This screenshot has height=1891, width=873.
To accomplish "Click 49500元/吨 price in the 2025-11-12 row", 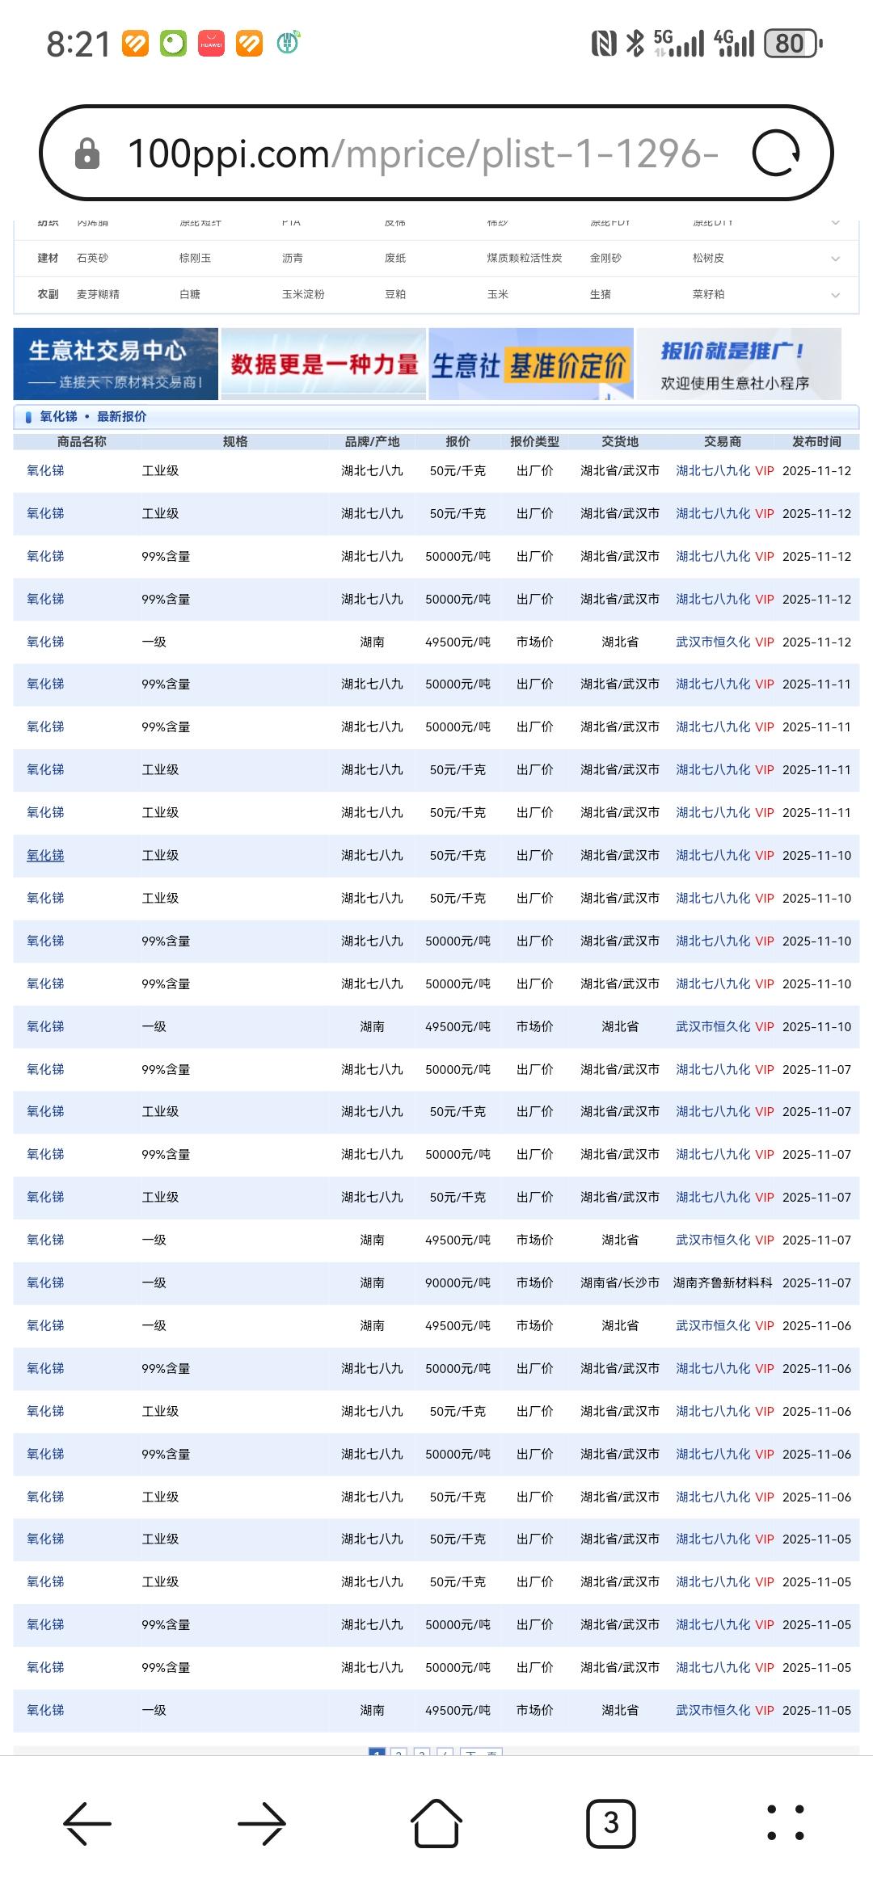I will [x=458, y=642].
